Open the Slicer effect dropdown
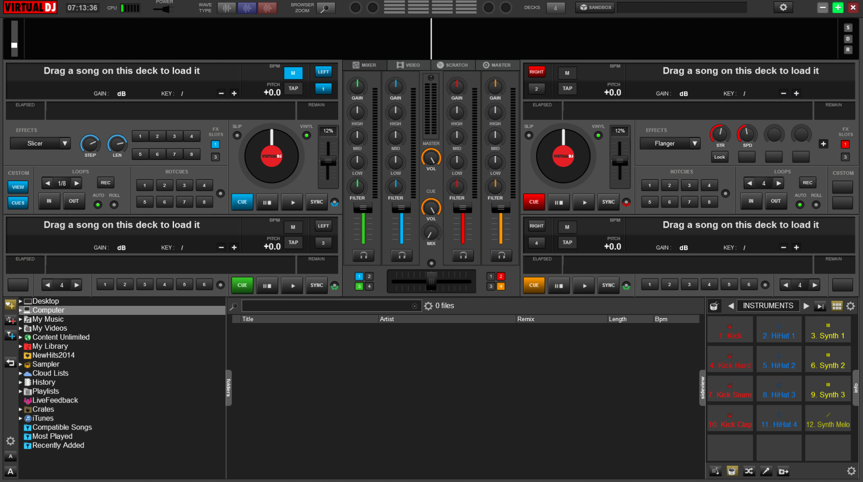Viewport: 863px width, 482px height. (65, 143)
